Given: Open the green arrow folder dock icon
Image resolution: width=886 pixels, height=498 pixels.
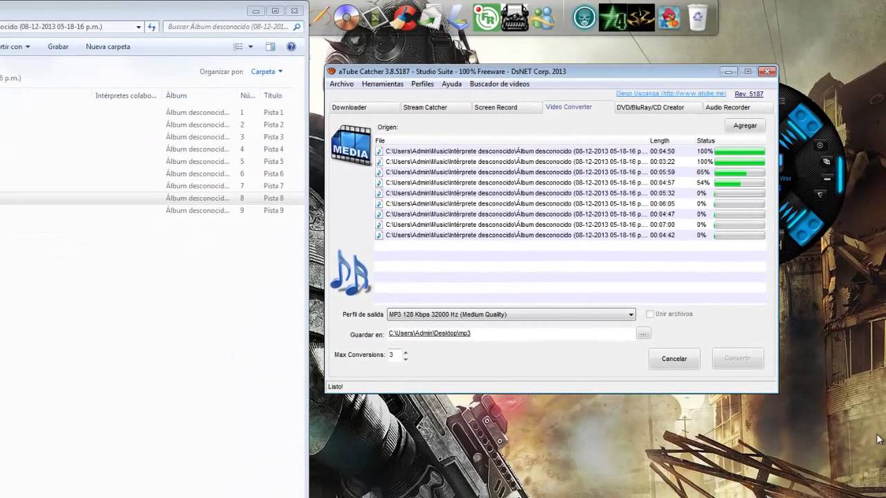Looking at the screenshot, I should pos(430,17).
